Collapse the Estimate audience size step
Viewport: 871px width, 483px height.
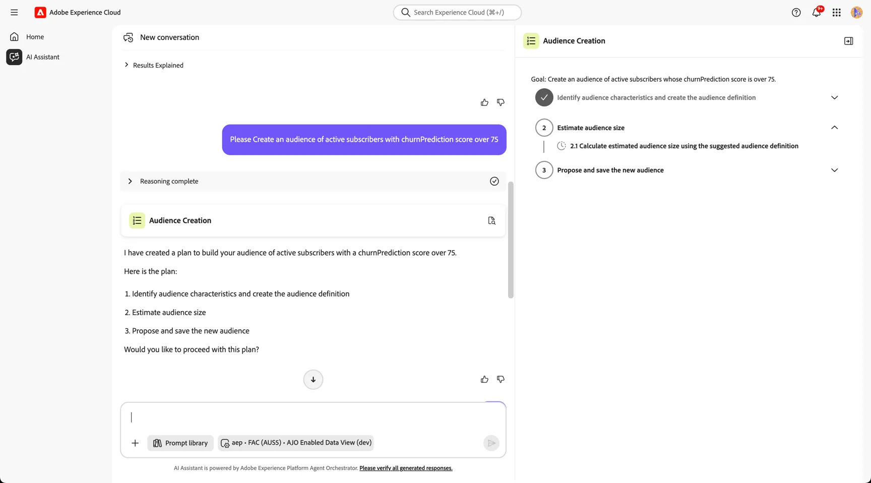coord(834,128)
